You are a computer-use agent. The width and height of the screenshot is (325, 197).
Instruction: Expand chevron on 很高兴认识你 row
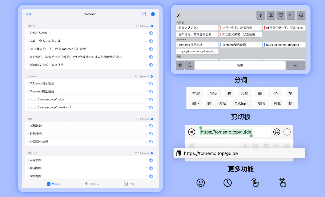(x=147, y=33)
